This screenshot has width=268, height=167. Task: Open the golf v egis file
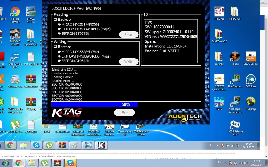31,126
